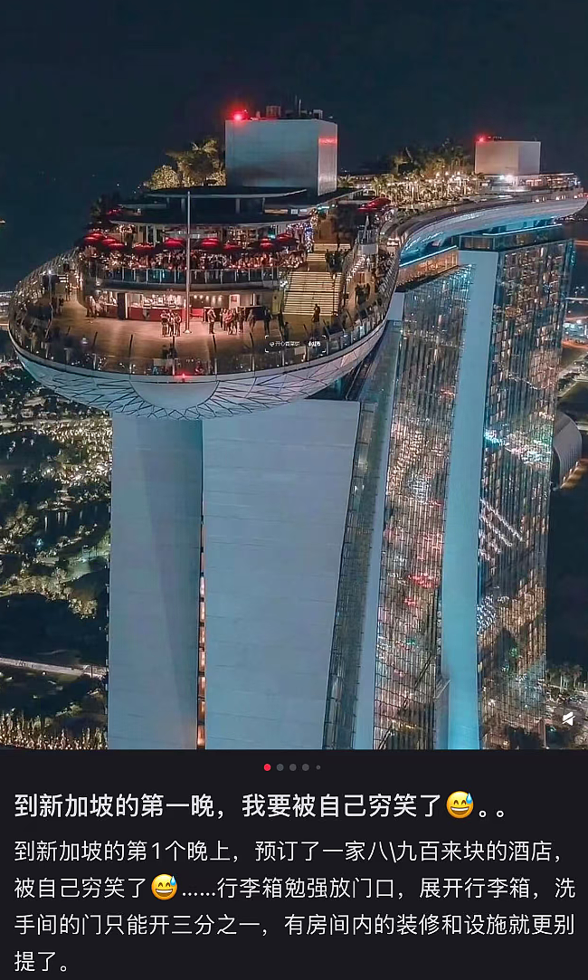Jump to the third image dot
588x980 pixels.
tap(292, 766)
